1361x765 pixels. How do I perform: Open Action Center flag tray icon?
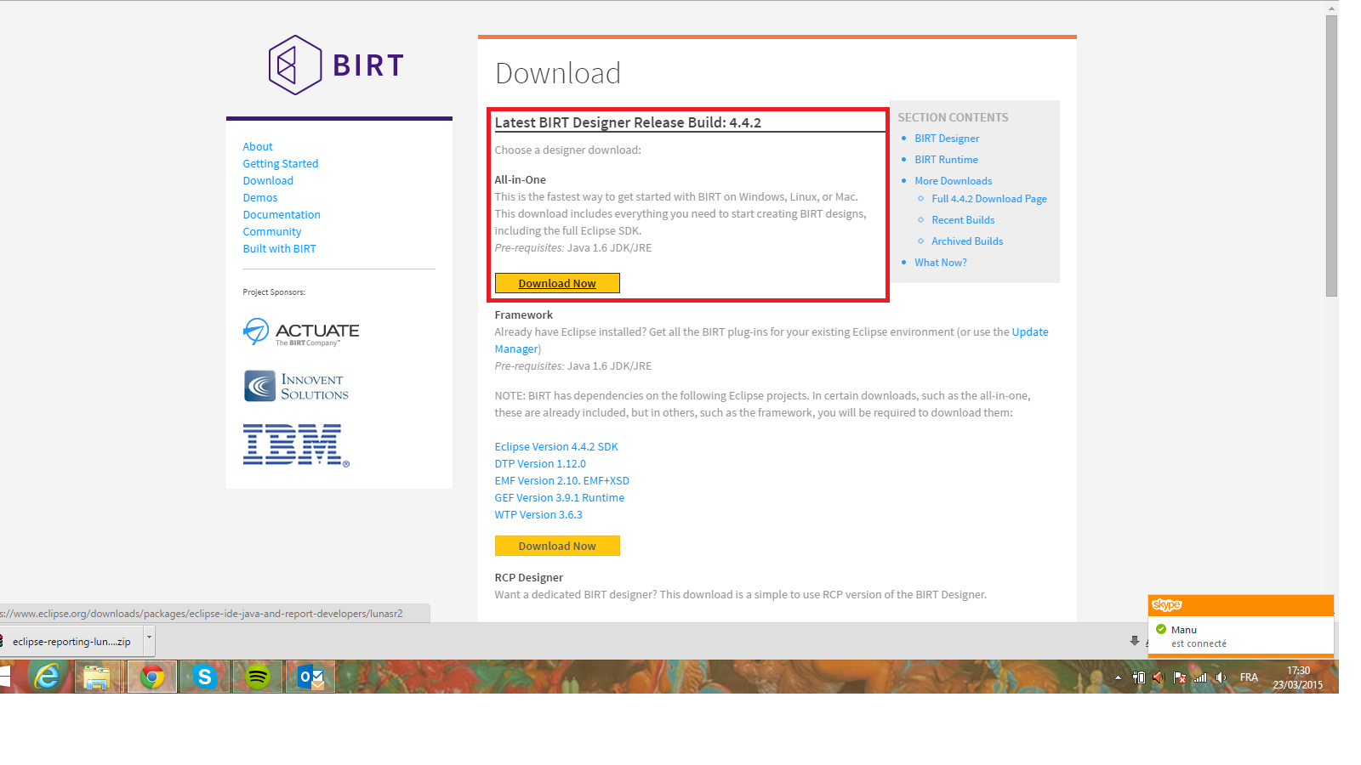point(1180,677)
